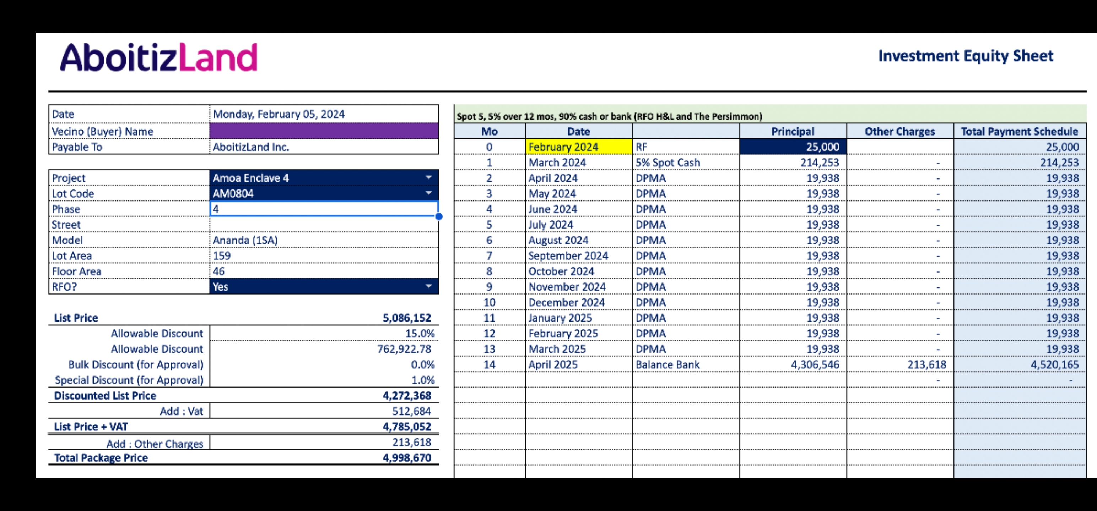This screenshot has width=1097, height=511.
Task: Select the 'Investment Equity Sheet' title
Action: click(966, 56)
